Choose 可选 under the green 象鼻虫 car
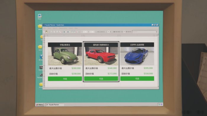Viewport: 207px width, 116px height. pyautogui.click(x=65, y=79)
